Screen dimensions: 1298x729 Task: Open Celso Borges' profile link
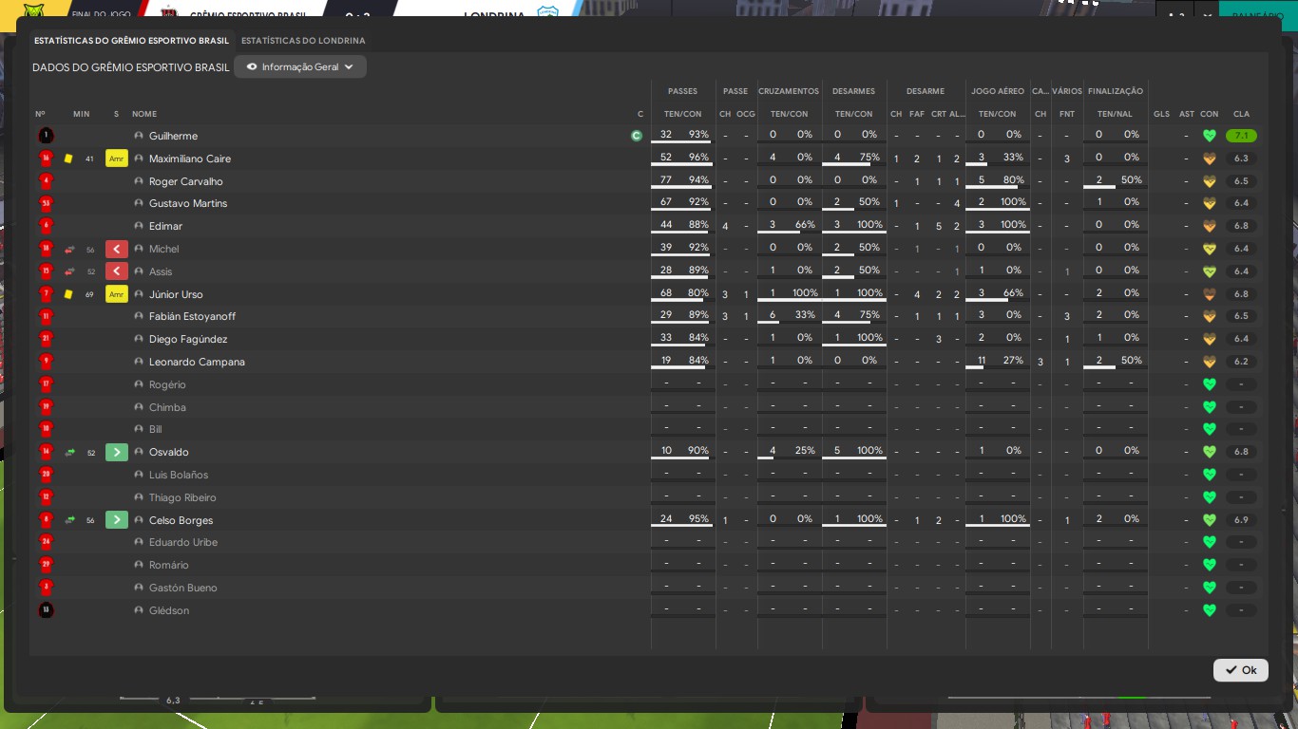(x=181, y=520)
